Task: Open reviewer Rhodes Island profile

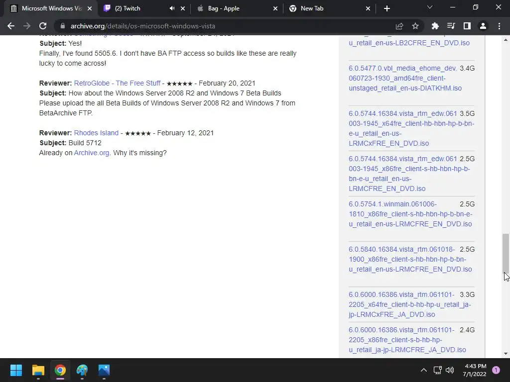Action: pyautogui.click(x=96, y=133)
